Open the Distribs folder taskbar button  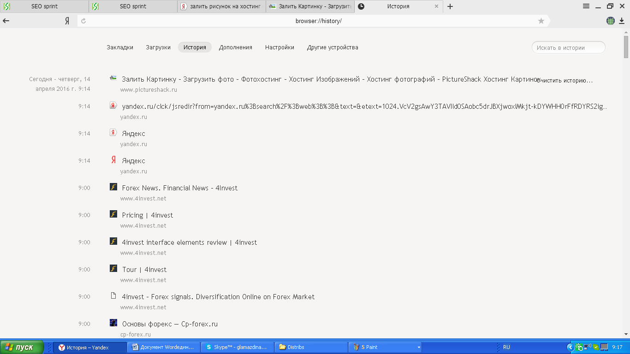point(312,347)
